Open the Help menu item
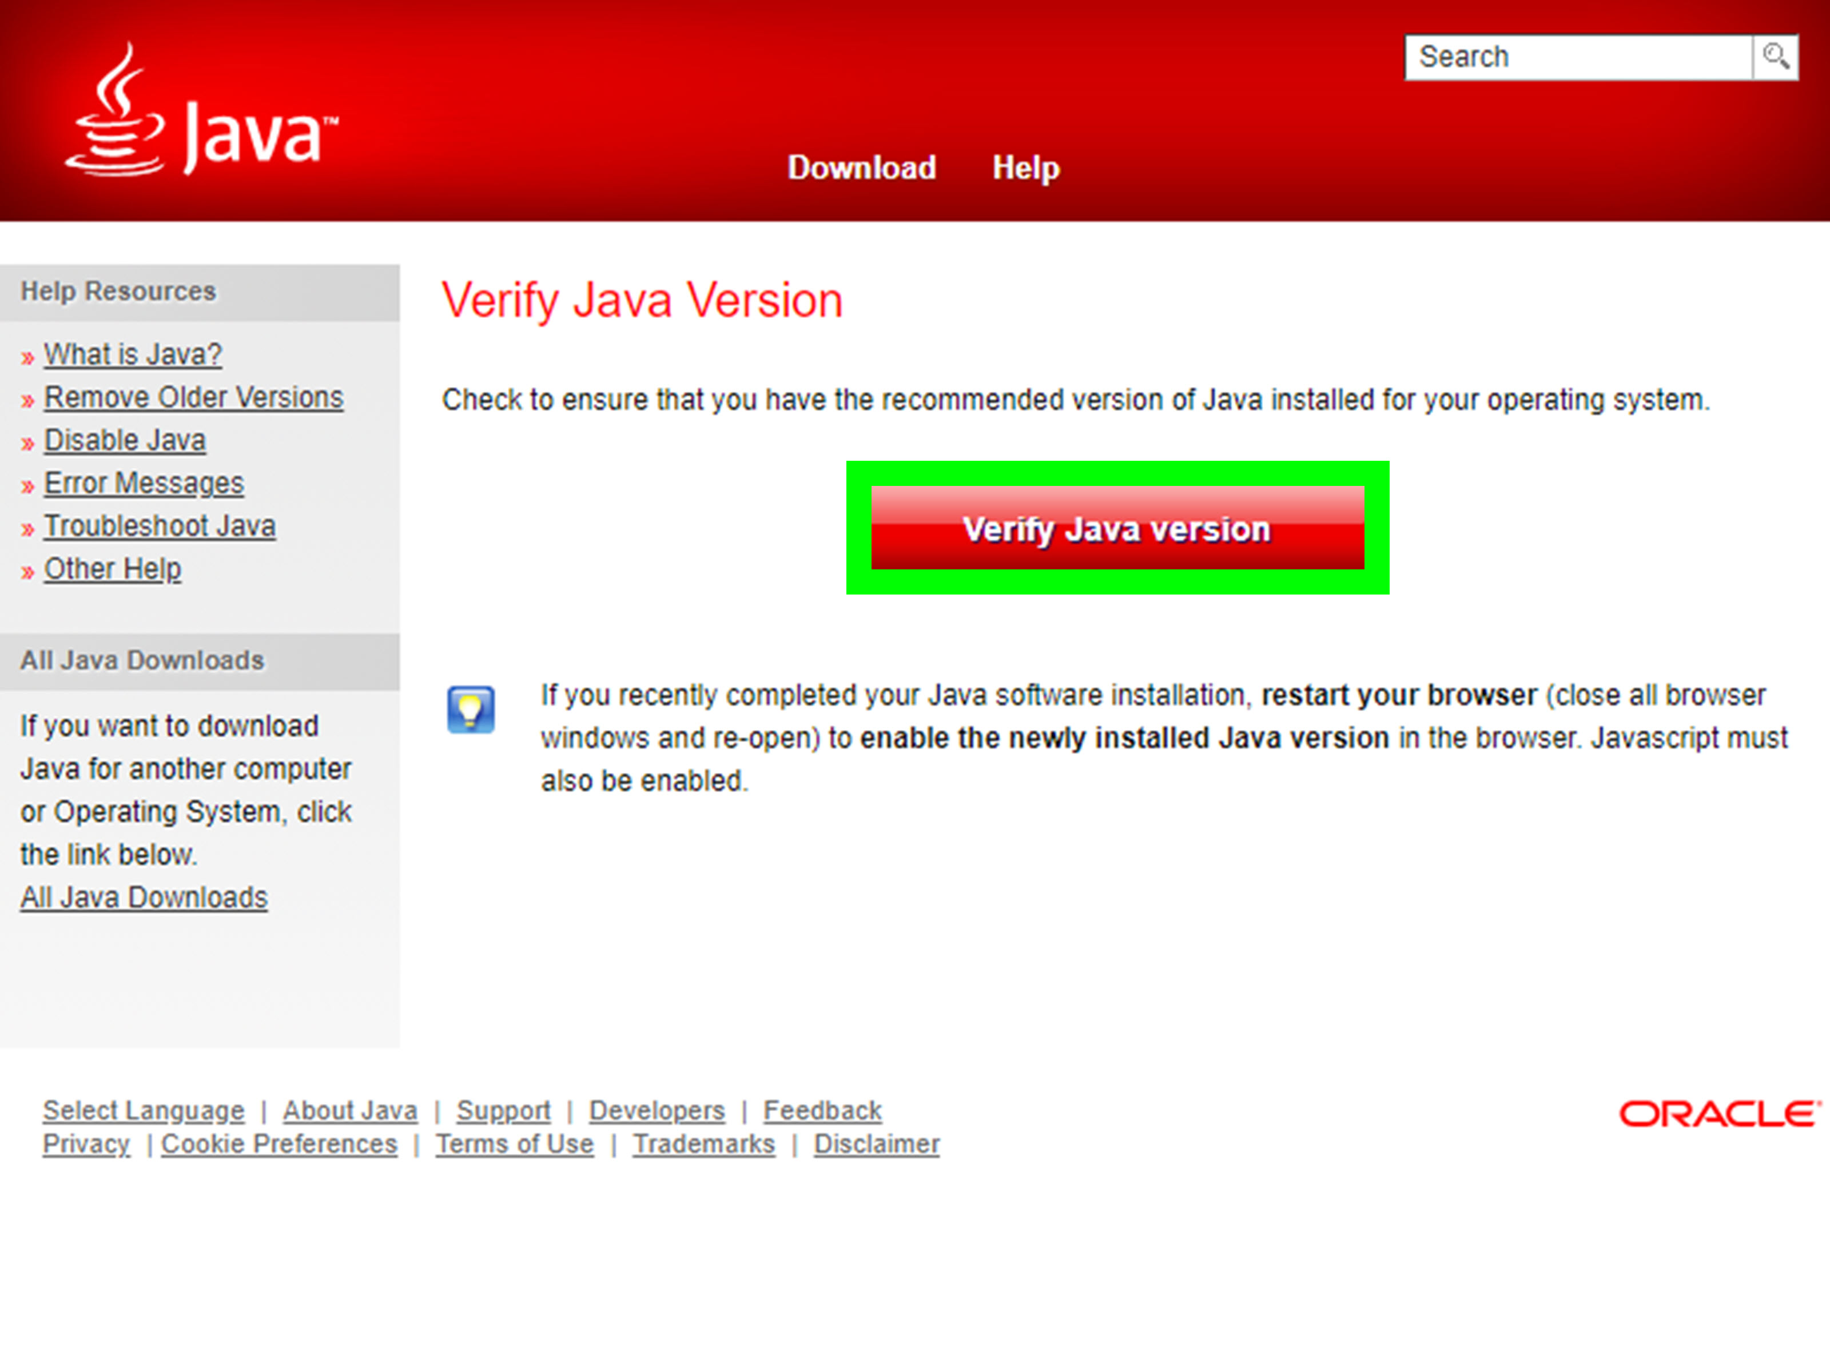 1025,168
